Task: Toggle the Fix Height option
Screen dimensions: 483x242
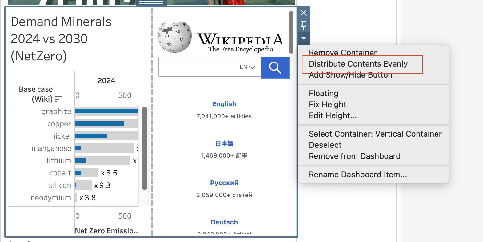Action: tap(328, 104)
